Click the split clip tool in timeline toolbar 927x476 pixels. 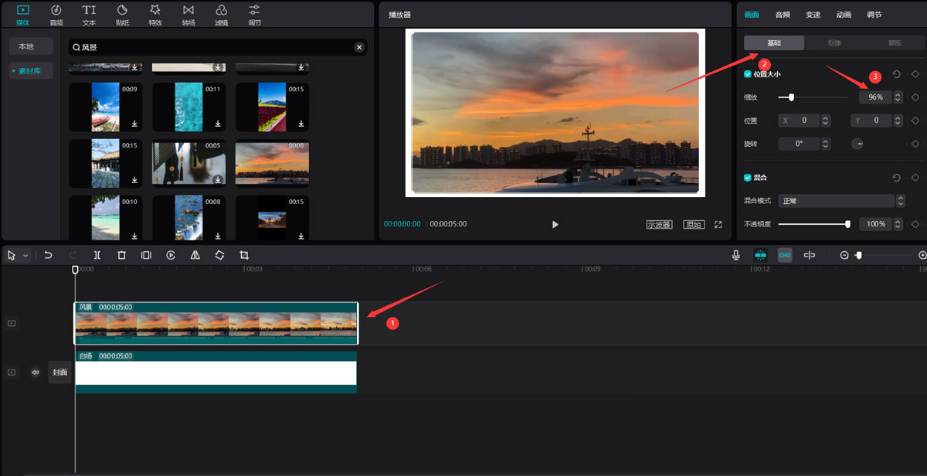[97, 255]
